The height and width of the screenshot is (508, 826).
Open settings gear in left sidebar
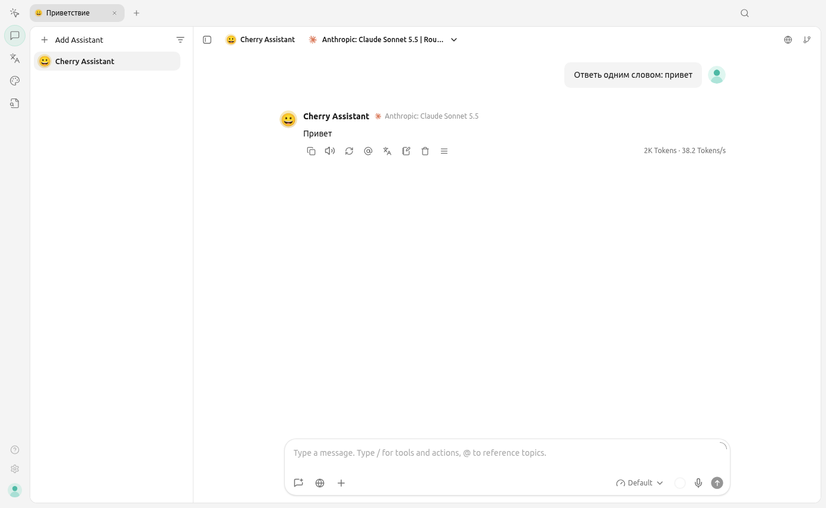[x=15, y=469]
